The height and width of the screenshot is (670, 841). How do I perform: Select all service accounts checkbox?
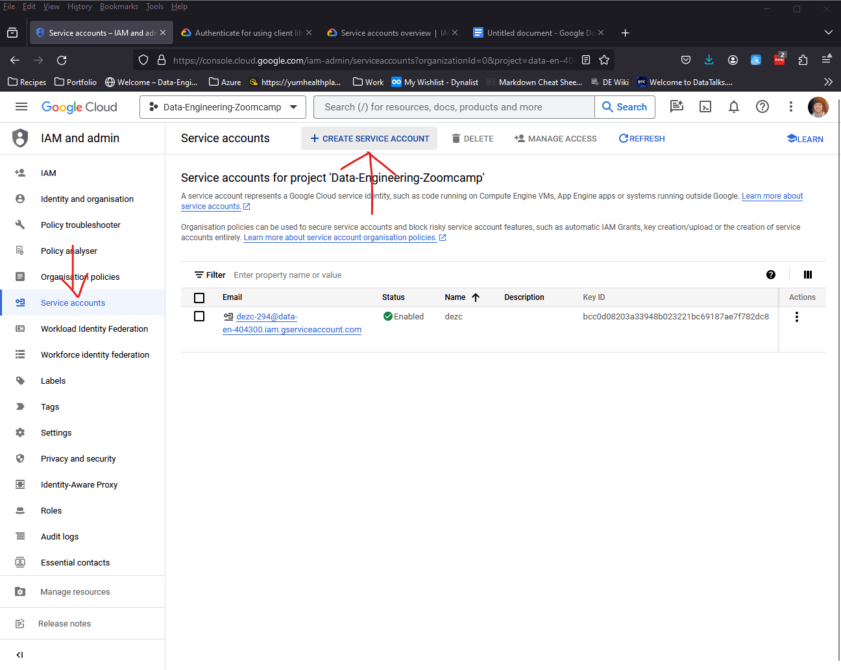pyautogui.click(x=199, y=298)
